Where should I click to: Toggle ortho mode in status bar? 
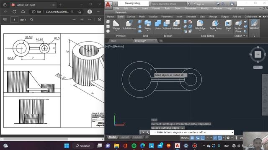[203, 138]
